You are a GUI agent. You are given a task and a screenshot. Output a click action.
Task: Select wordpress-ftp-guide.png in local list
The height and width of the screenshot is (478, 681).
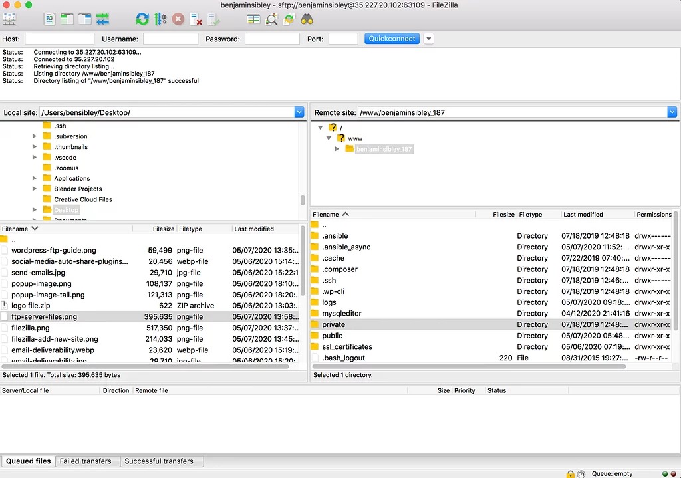(150, 250)
